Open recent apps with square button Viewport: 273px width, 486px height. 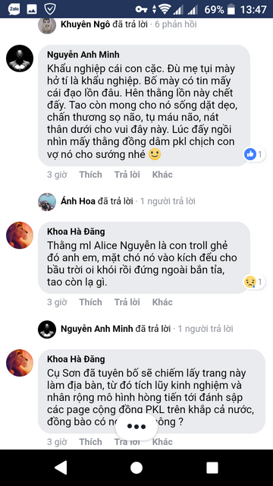pyautogui.click(x=212, y=468)
